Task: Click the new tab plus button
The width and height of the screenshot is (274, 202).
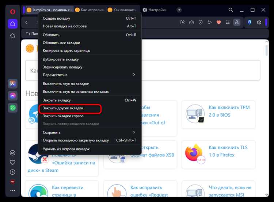Action: (x=179, y=10)
